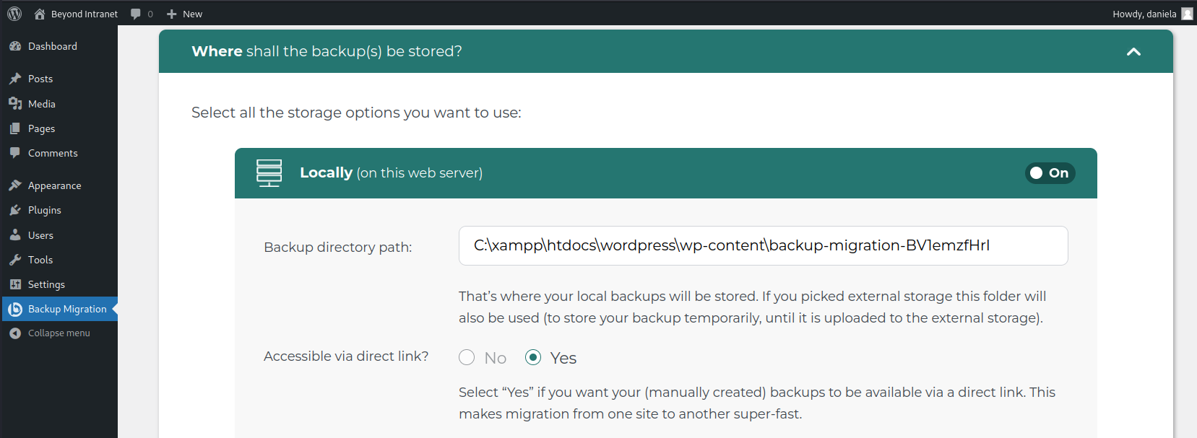Image resolution: width=1197 pixels, height=438 pixels.
Task: Click the local server storage icon
Action: pos(269,173)
